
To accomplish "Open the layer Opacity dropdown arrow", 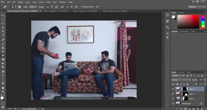I will [205, 80].
